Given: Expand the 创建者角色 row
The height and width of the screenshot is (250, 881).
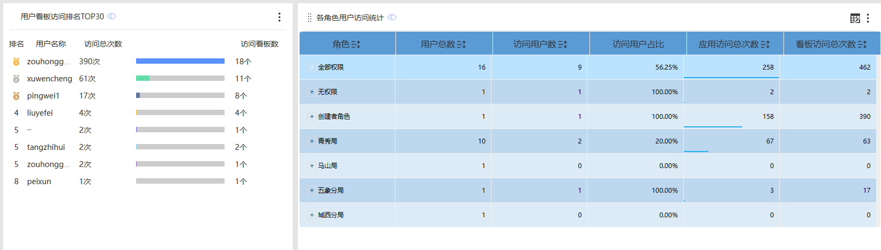Looking at the screenshot, I should click(311, 117).
